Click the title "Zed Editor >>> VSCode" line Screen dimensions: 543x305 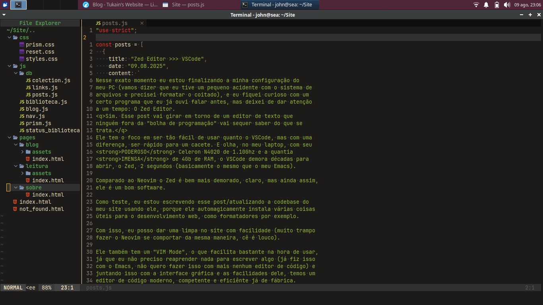pyautogui.click(x=158, y=59)
